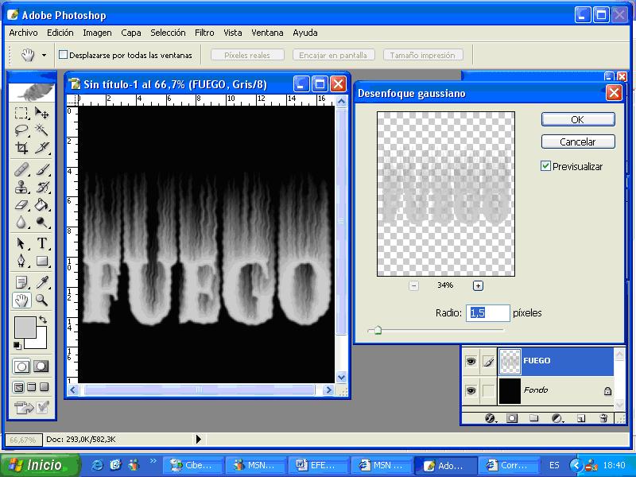This screenshot has width=636, height=477.
Task: Hide the FUEGO layer via eye icon
Action: point(471,362)
